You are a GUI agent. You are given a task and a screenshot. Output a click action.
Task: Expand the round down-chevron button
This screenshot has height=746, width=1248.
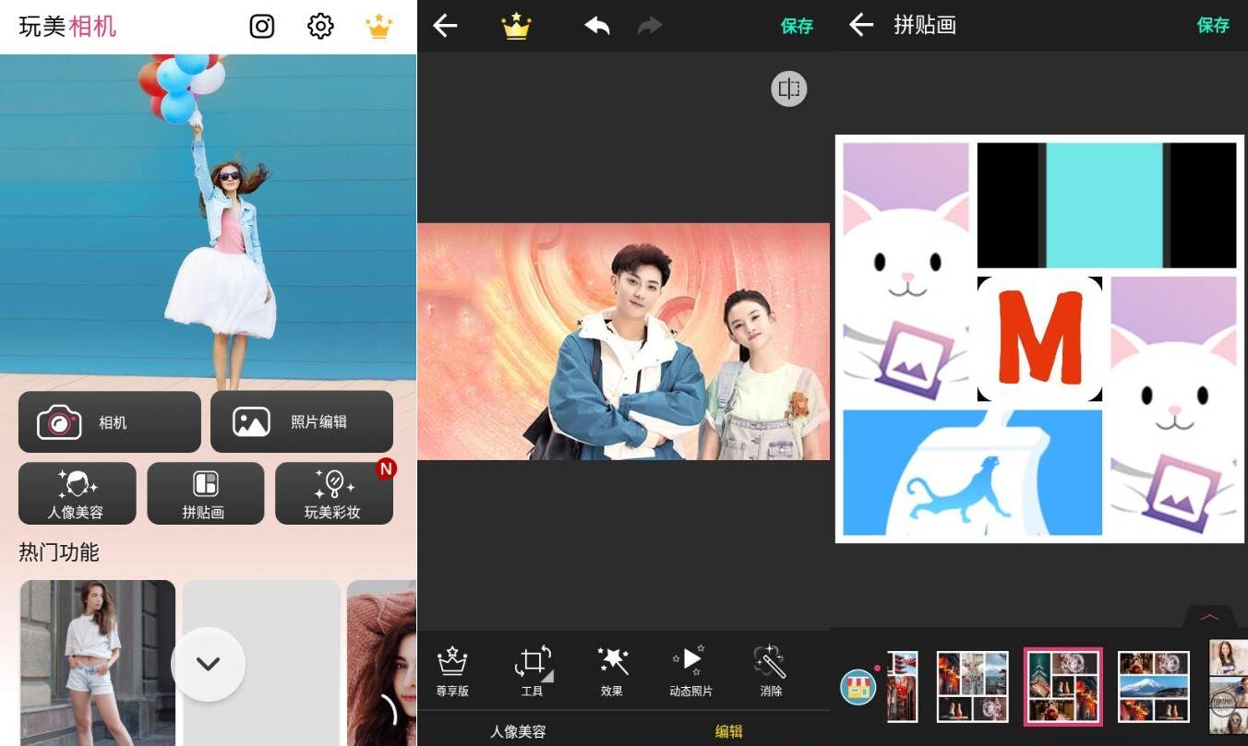coord(208,664)
